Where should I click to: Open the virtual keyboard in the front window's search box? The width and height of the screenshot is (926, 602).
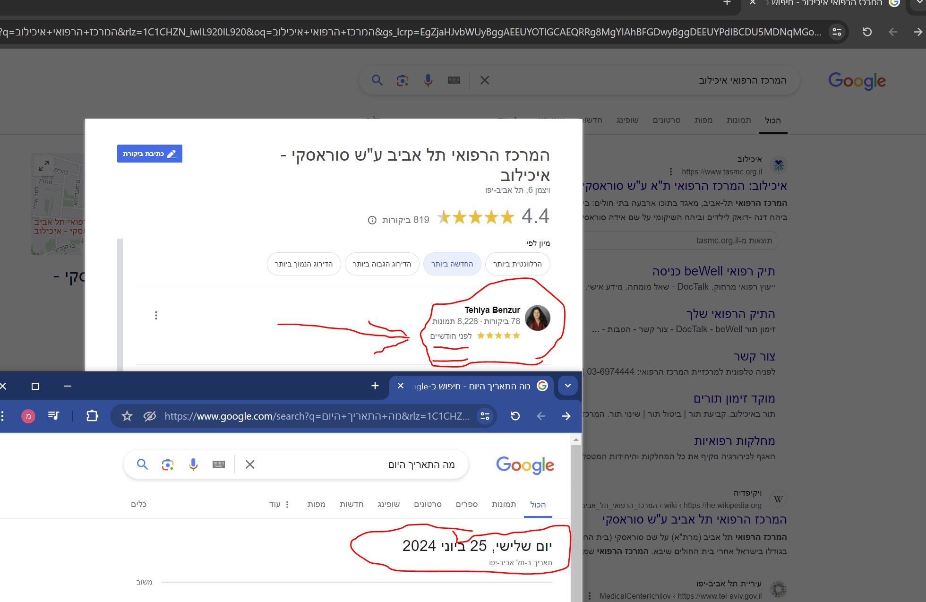[x=219, y=464]
